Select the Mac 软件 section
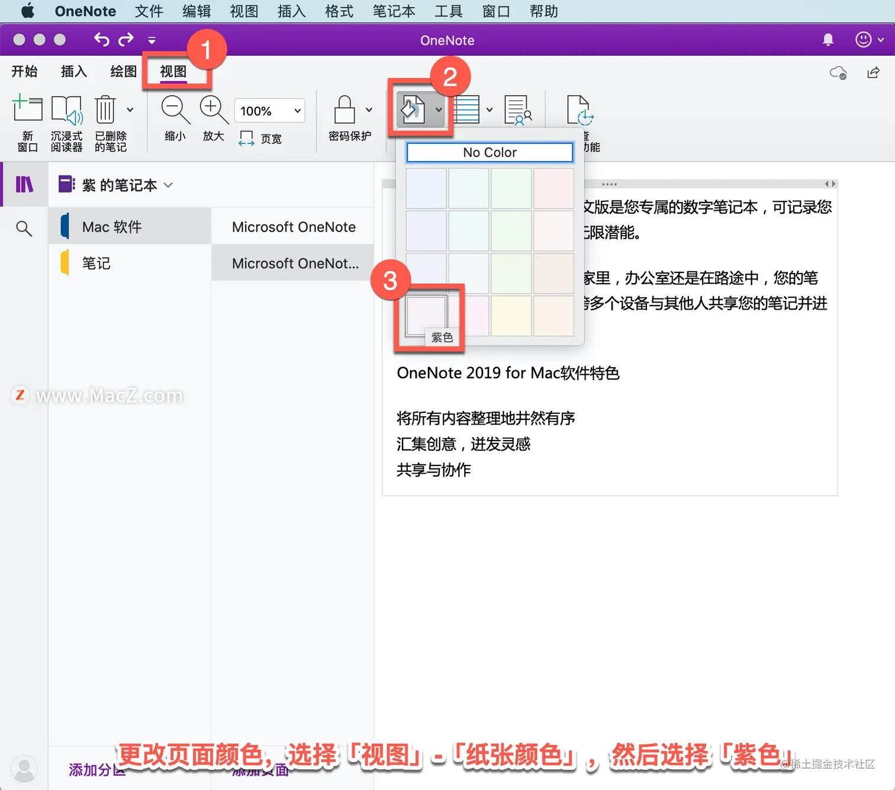This screenshot has height=790, width=895. pos(130,226)
